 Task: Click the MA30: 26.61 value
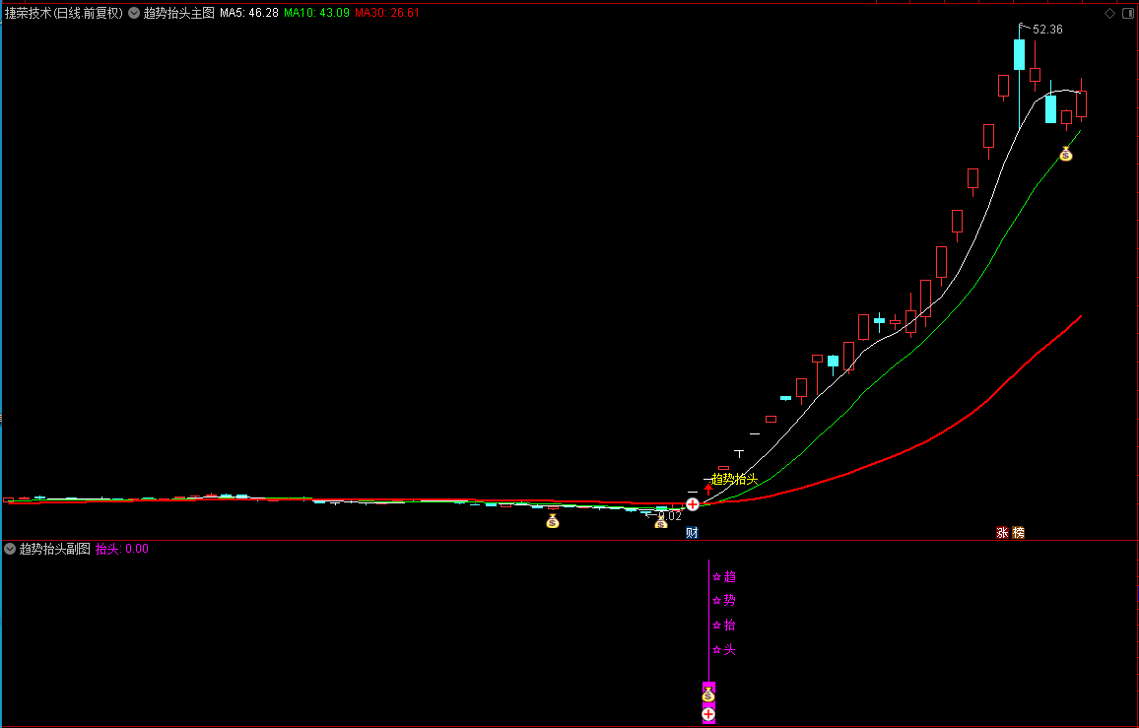click(x=387, y=13)
